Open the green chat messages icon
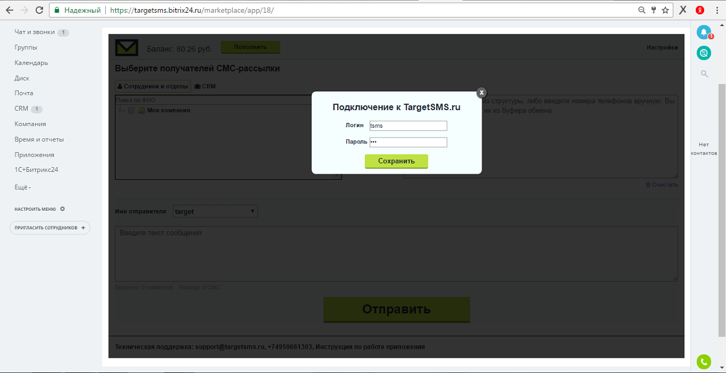The image size is (726, 373). tap(704, 53)
